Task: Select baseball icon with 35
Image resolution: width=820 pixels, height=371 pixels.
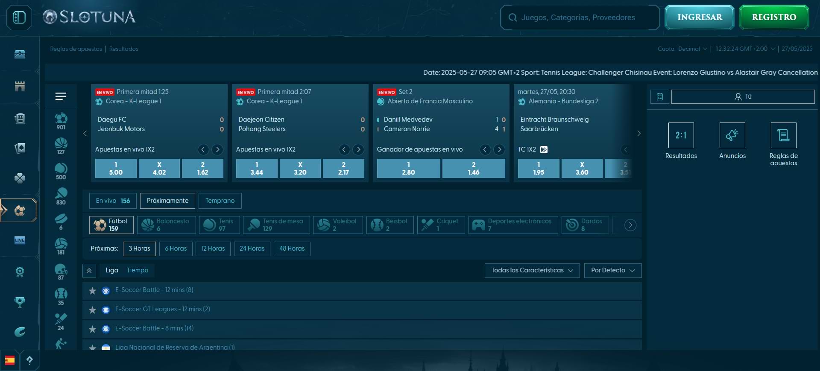Action: click(x=61, y=297)
